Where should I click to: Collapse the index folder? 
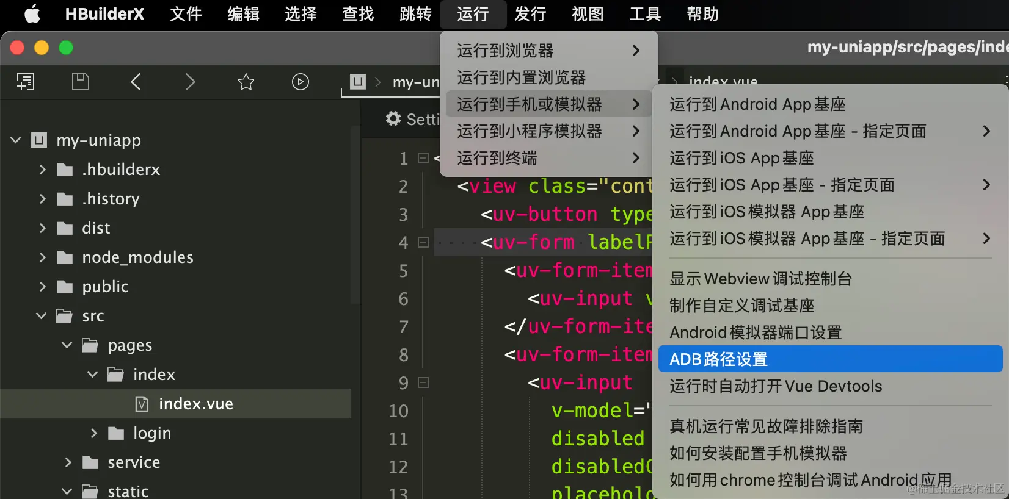click(93, 375)
